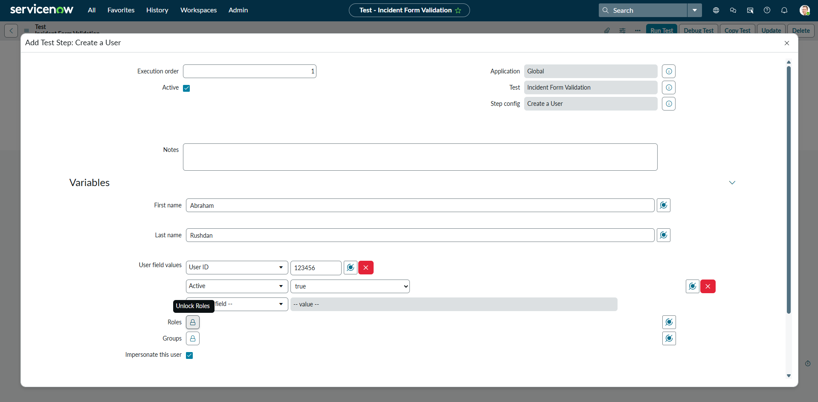View info for the Application Global field
The image size is (818, 402).
668,71
